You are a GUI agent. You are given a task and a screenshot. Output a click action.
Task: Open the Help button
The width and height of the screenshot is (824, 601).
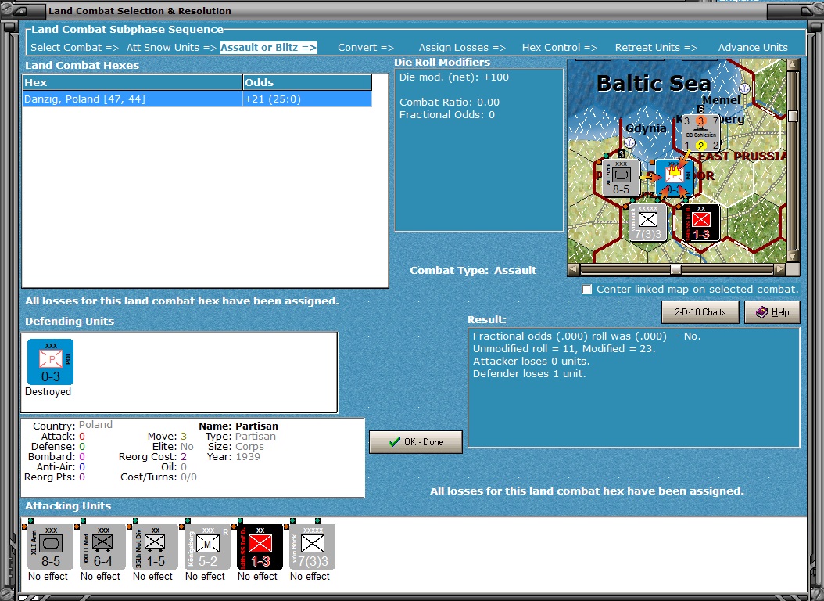point(772,312)
